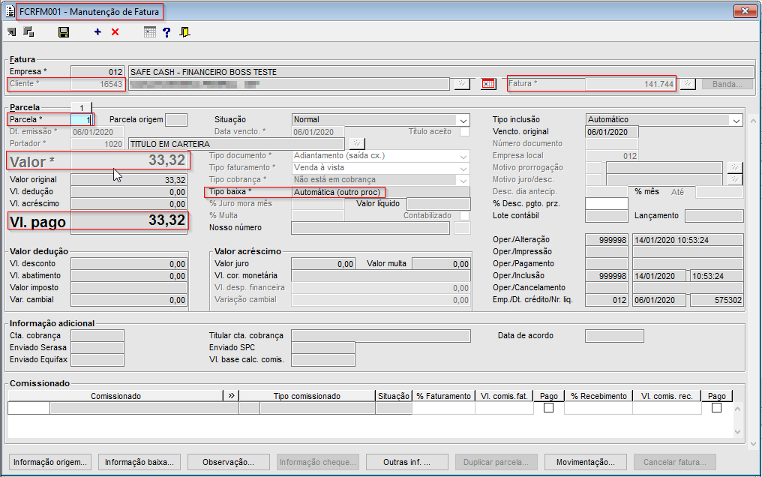The width and height of the screenshot is (762, 477).
Task: Click the save floppy disk icon
Action: pyautogui.click(x=64, y=32)
